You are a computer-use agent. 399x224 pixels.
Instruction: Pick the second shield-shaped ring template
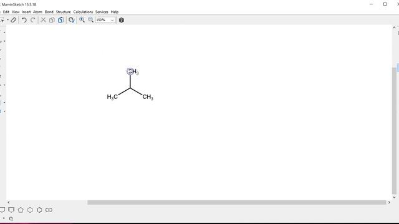tap(11, 210)
